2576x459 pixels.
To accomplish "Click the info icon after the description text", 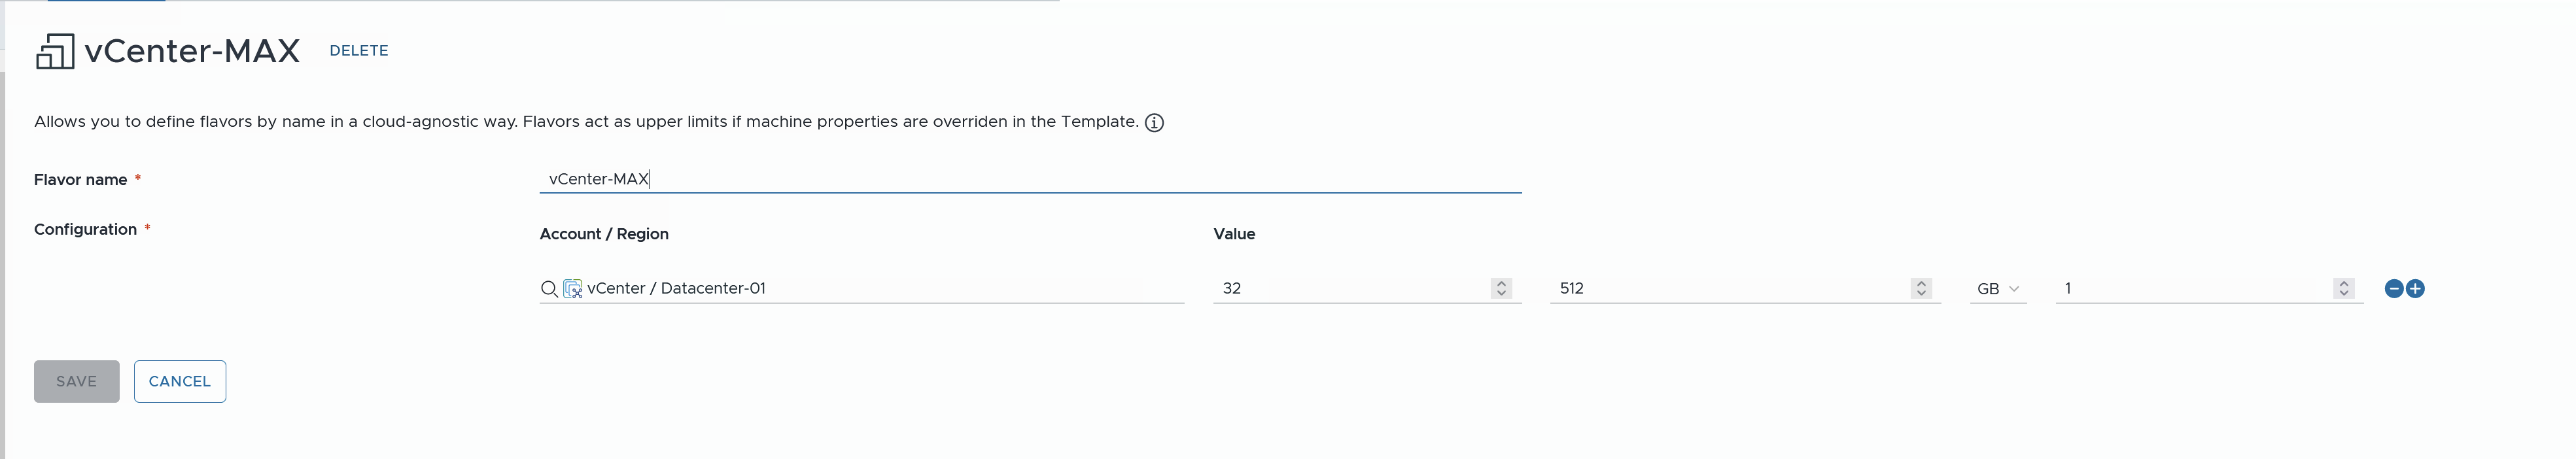I will click(x=1154, y=123).
